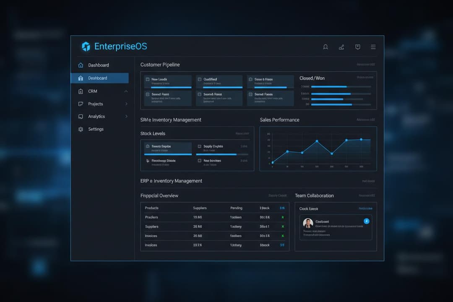Open the hamburger menu icon

(x=373, y=47)
